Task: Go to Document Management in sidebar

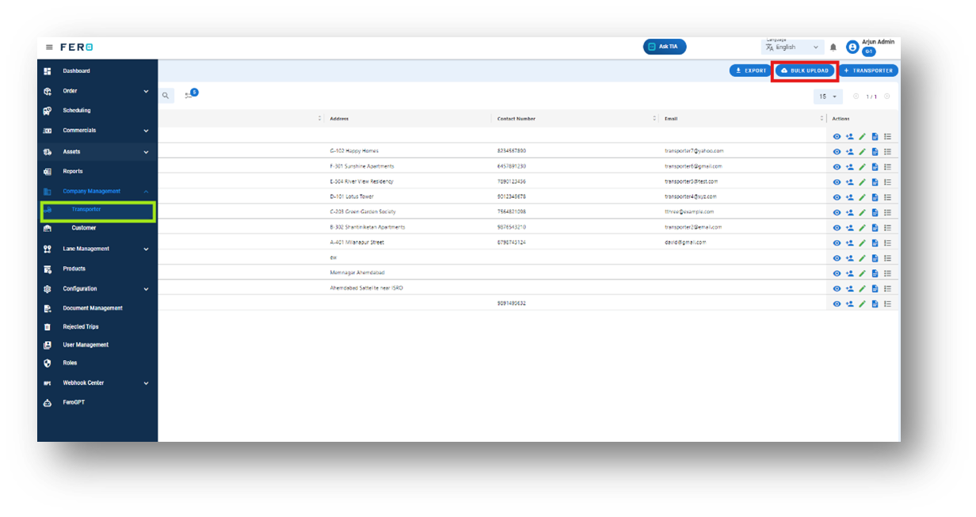Action: point(93,308)
